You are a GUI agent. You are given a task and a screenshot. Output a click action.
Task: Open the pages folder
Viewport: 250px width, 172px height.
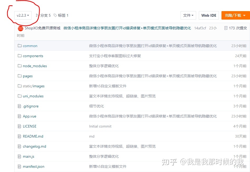pyautogui.click(x=27, y=76)
